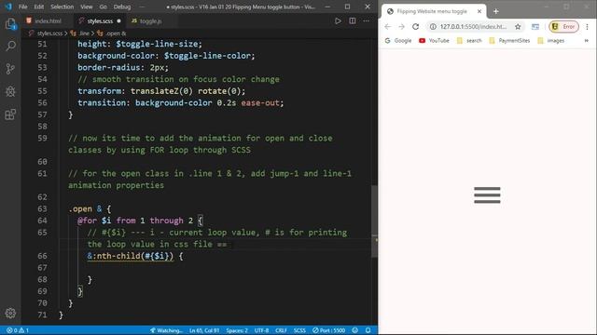Show the hidden menu items ellipsis
The height and width of the screenshot is (335, 597).
pyautogui.click(x=142, y=7)
